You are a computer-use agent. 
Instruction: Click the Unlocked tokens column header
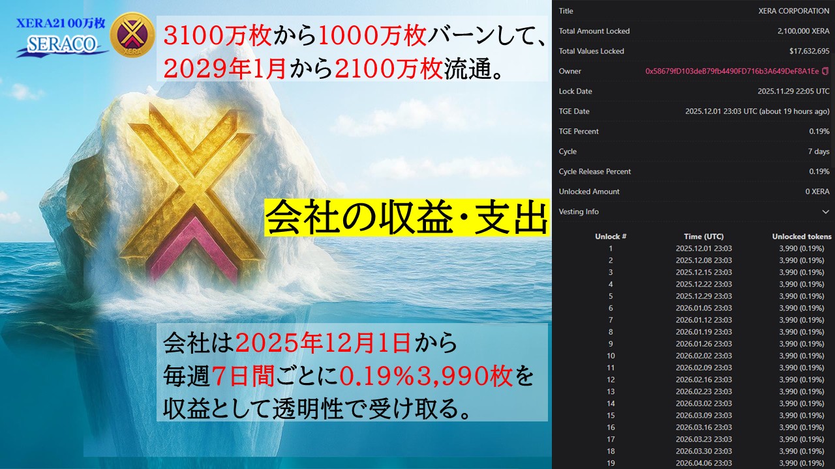(802, 236)
